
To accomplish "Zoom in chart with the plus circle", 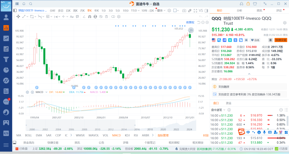I will [x=207, y=22].
